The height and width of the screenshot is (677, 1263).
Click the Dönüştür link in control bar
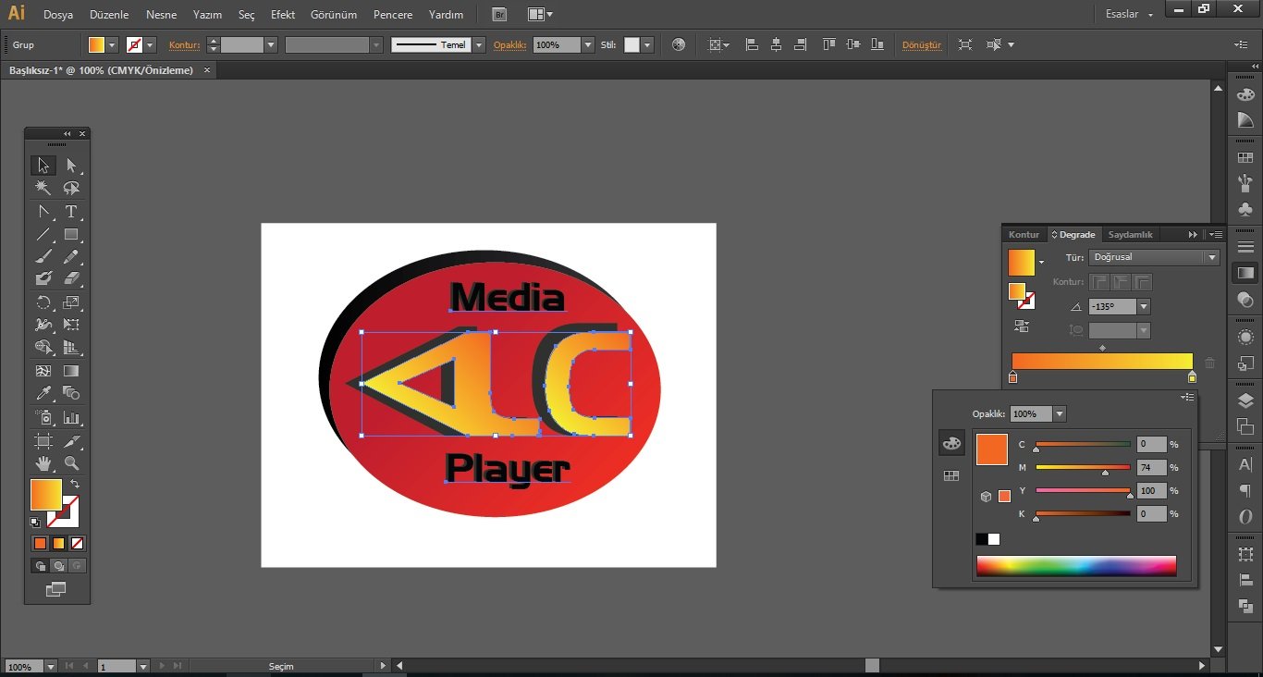tap(921, 45)
